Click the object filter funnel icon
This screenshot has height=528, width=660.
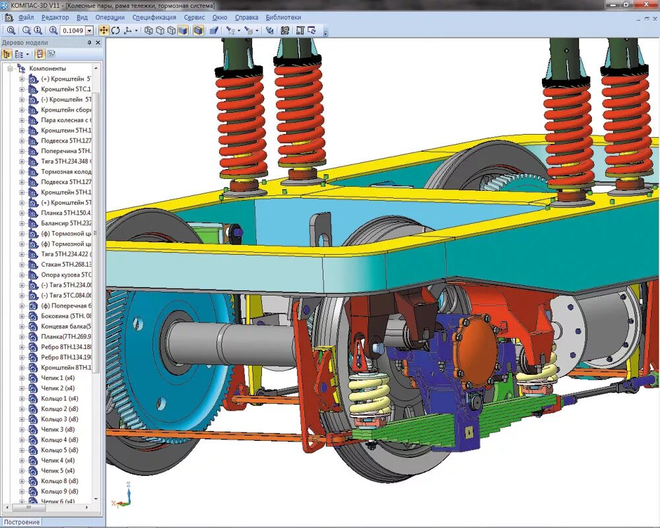coord(230,30)
